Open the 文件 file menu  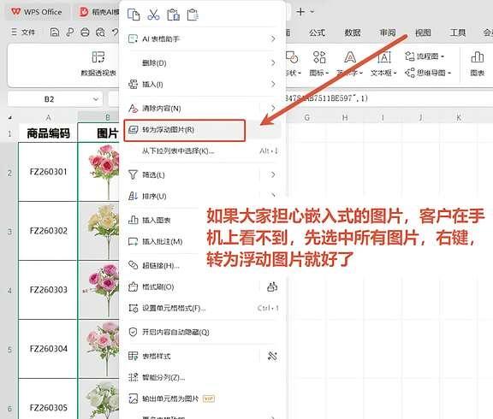(23, 32)
